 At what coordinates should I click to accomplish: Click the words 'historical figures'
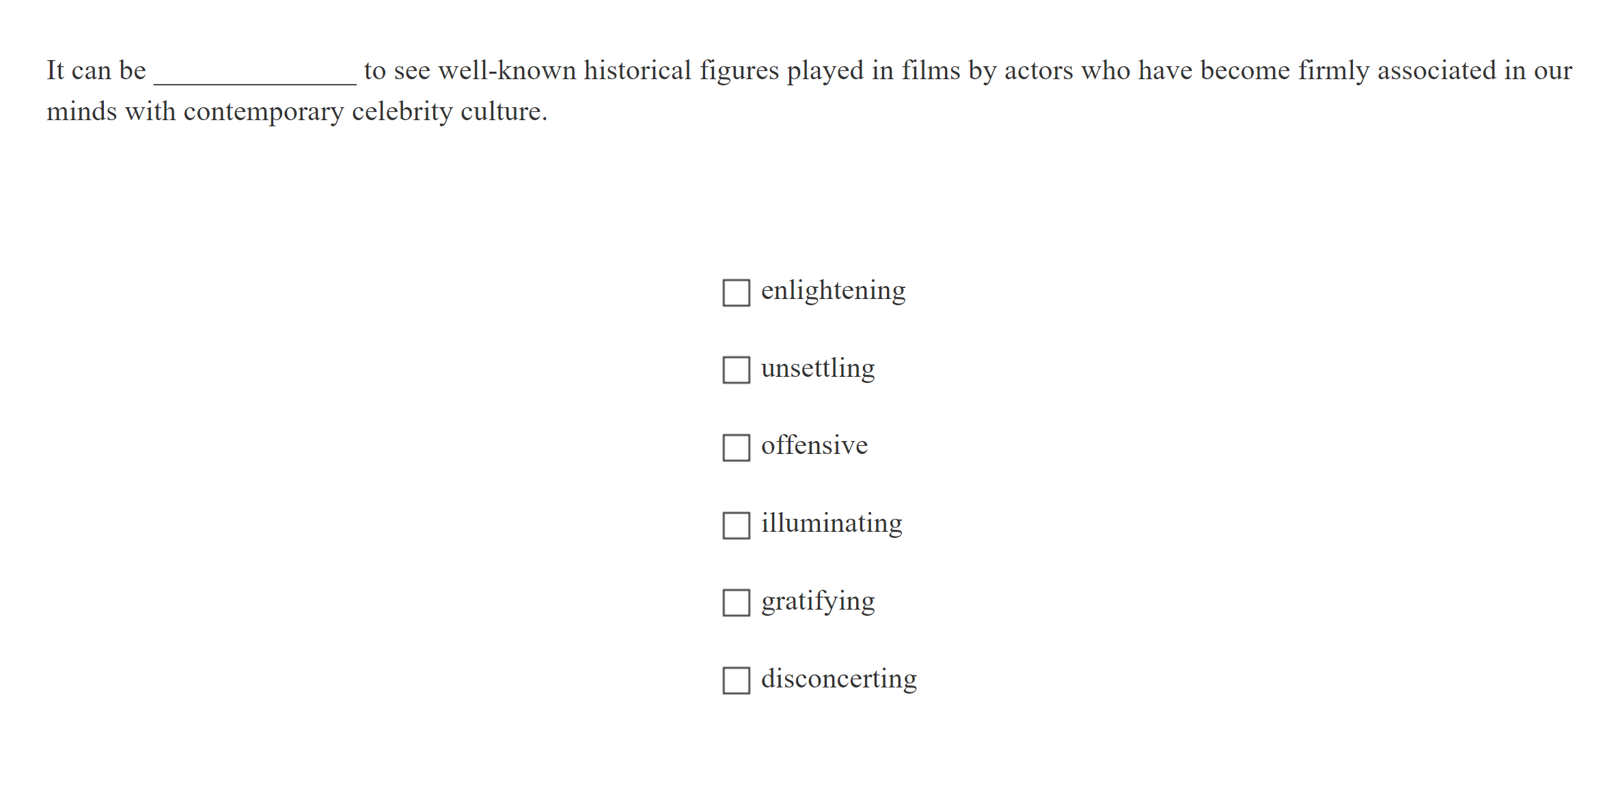[681, 71]
